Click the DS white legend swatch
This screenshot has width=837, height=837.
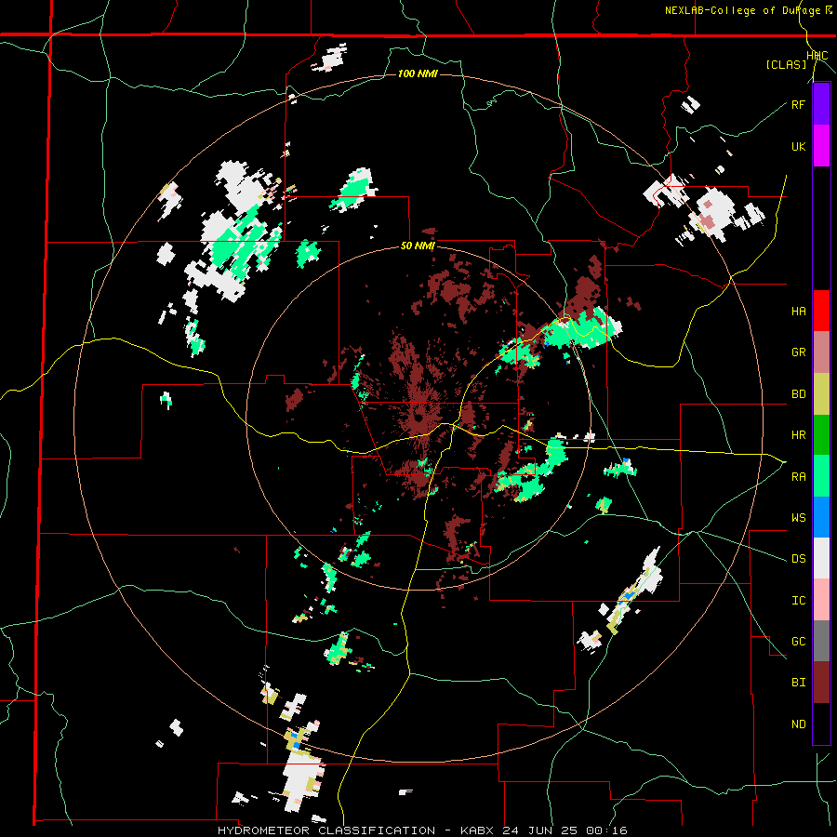click(x=821, y=558)
